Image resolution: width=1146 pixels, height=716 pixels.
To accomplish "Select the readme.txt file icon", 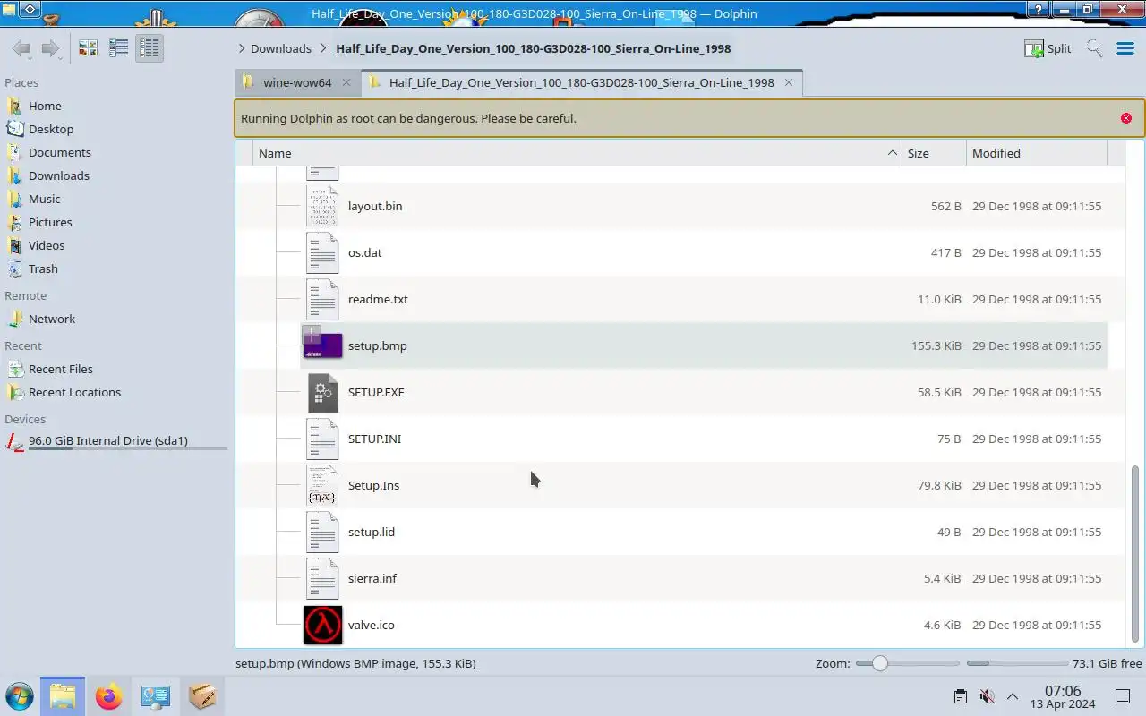I will point(322,299).
